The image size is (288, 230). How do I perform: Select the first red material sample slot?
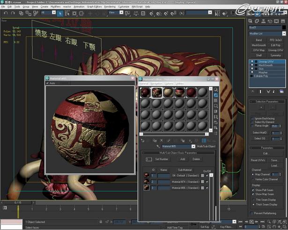tap(145, 93)
